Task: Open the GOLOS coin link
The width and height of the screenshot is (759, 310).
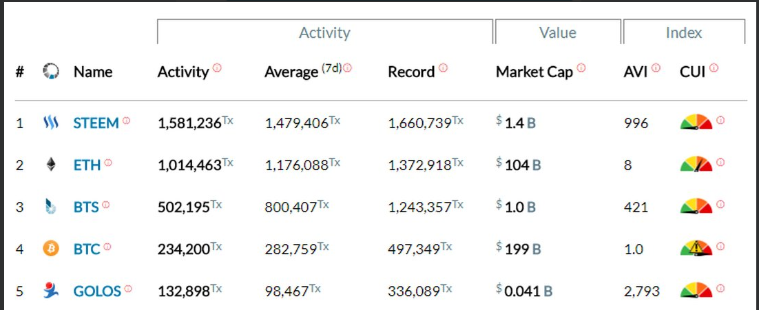Action: click(97, 291)
